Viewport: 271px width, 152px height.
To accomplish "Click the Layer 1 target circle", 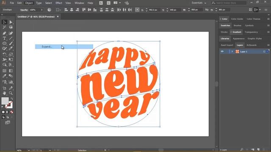I will pos(264,52).
